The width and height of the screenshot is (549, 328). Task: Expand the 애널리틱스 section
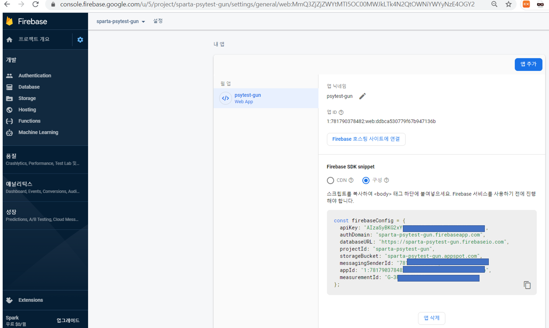pos(45,187)
